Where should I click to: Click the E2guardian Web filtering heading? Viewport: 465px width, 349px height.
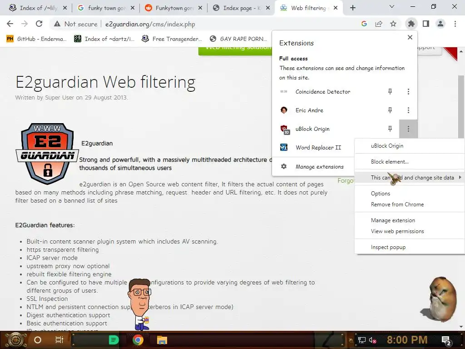tap(105, 82)
